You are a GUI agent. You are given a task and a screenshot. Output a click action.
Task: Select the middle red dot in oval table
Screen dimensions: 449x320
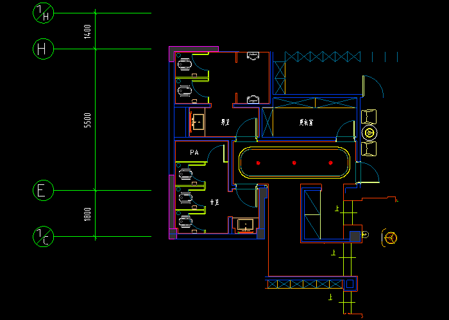click(x=294, y=163)
